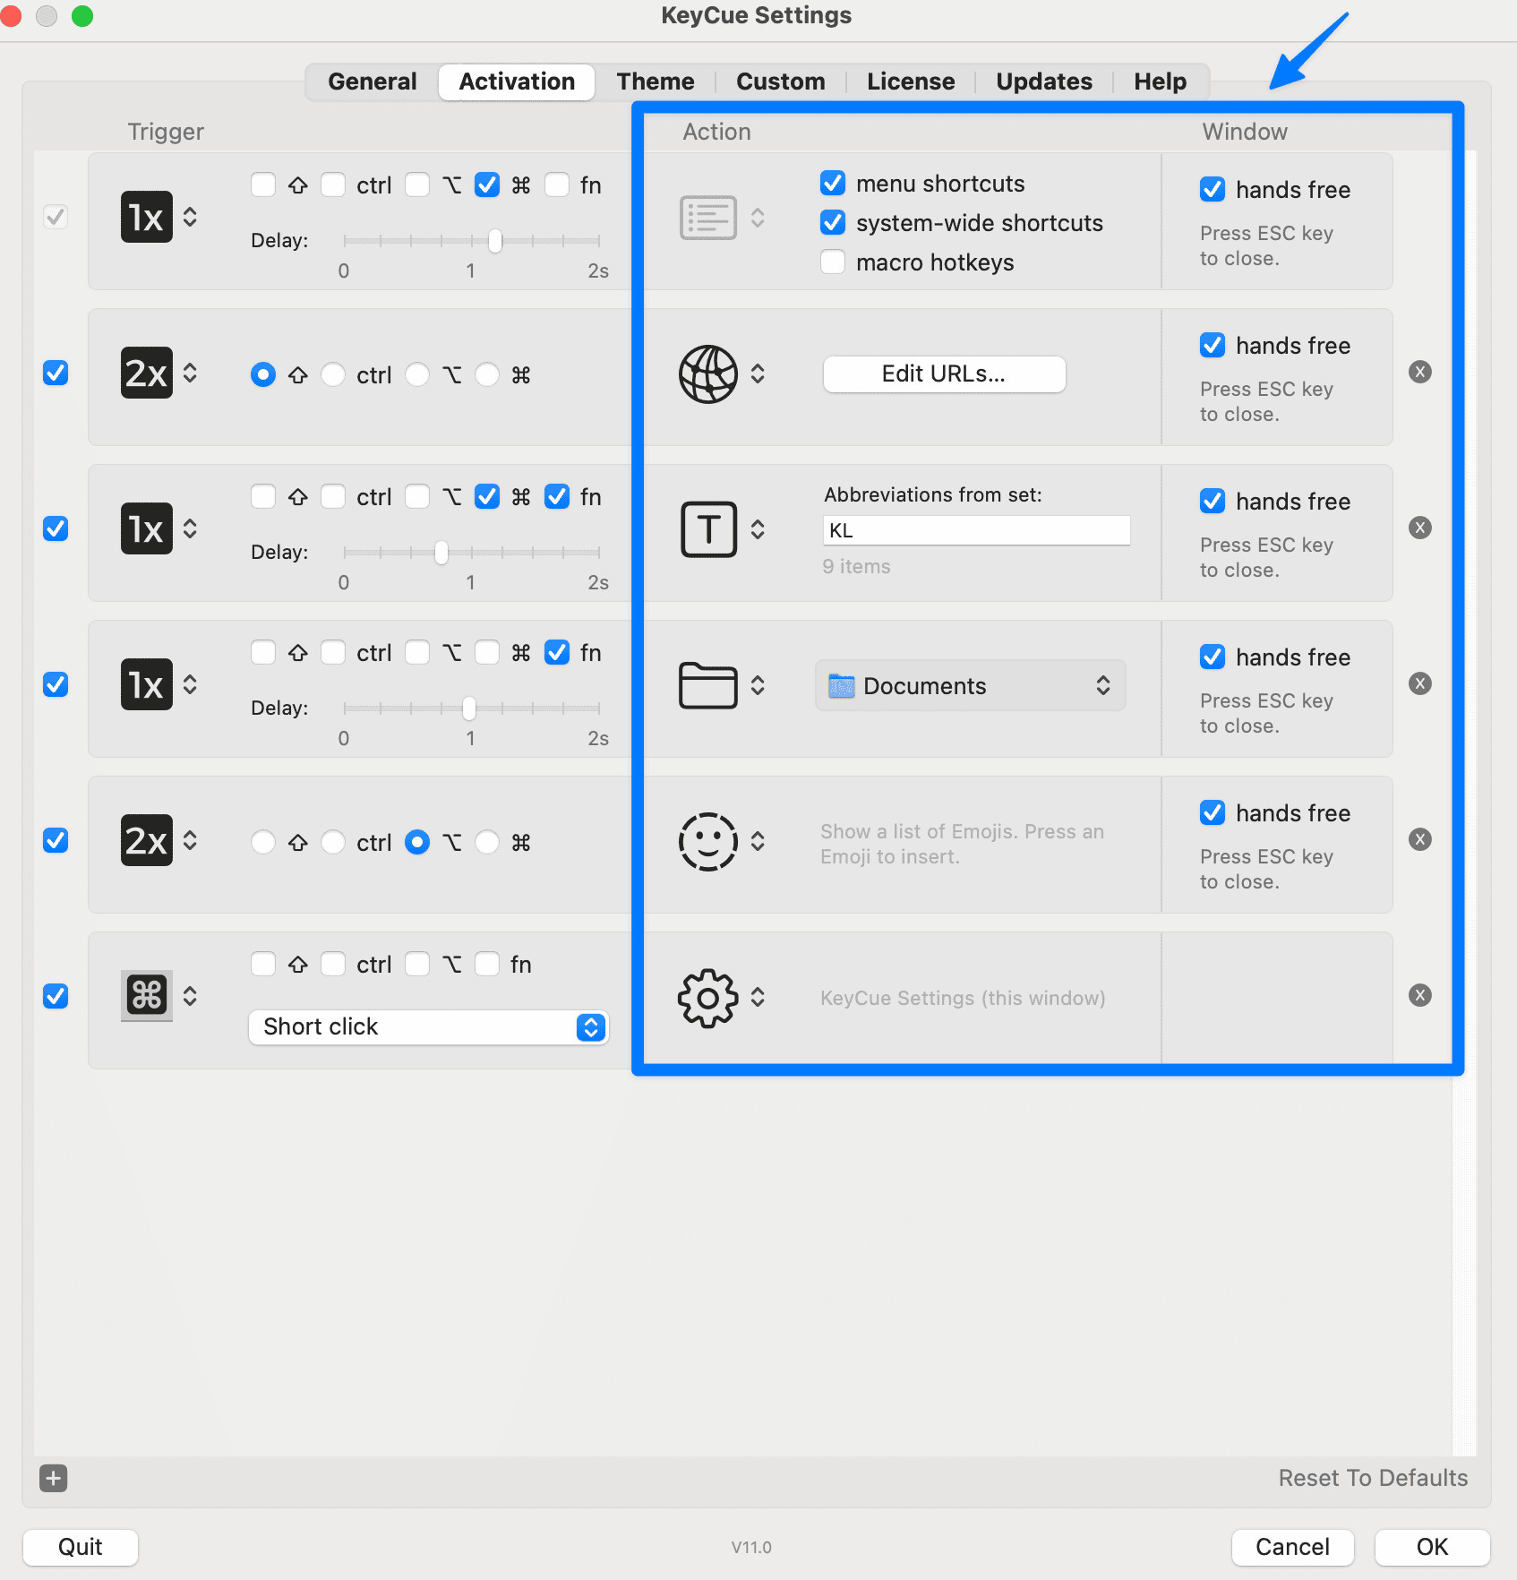Remove the Documents folder trigger row
This screenshot has width=1517, height=1580.
tap(1420, 683)
